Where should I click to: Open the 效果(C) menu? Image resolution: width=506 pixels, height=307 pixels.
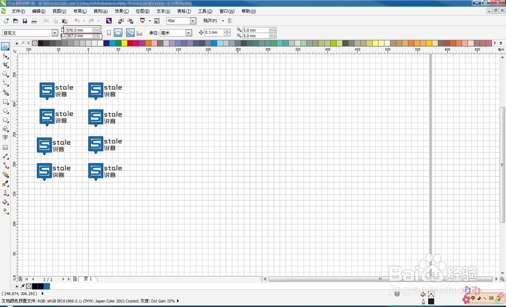click(121, 11)
